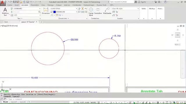Click the Sign In button
The width and height of the screenshot is (186, 104).
click(142, 2)
